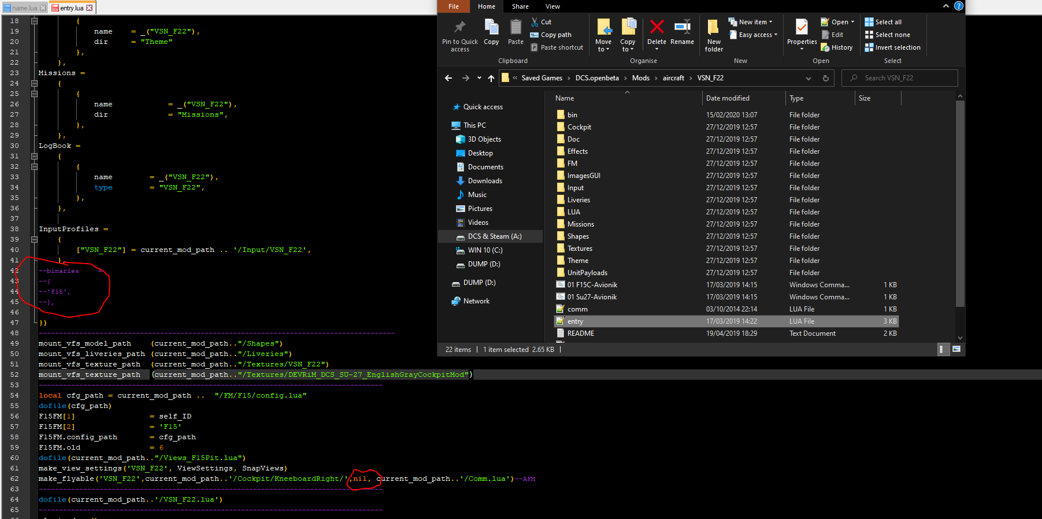
Task: Create a New folder from ribbon
Action: tap(714, 36)
